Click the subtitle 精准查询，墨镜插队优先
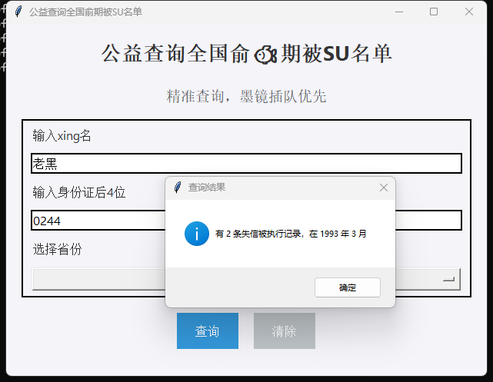 tap(246, 96)
